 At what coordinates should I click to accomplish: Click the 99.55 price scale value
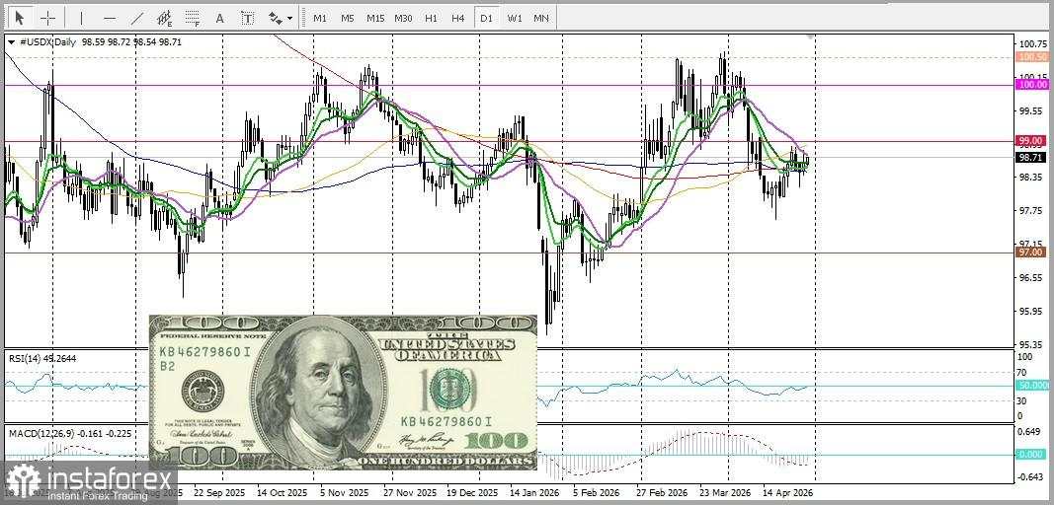coord(1032,111)
